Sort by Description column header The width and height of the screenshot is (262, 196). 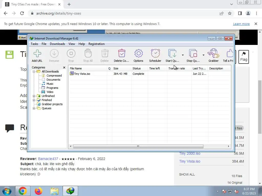(219, 68)
